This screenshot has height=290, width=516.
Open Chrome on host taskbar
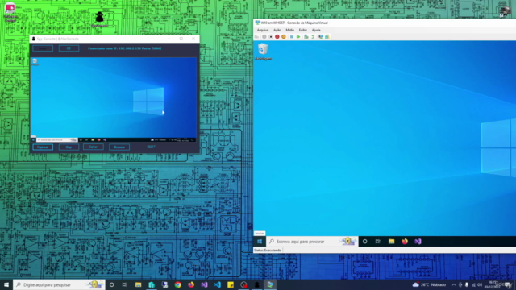[177, 284]
